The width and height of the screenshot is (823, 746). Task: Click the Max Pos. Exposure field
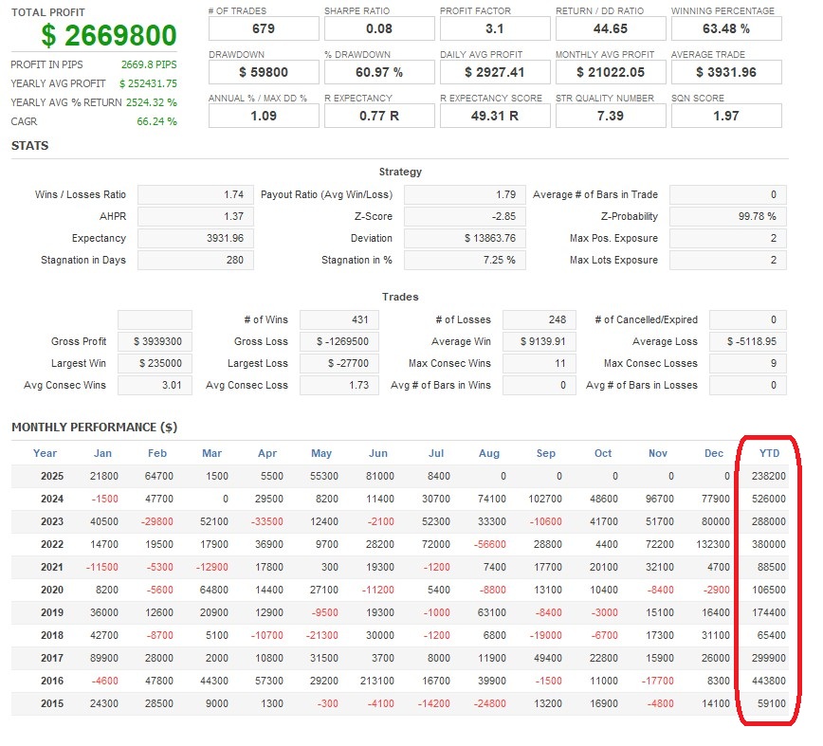pos(728,238)
